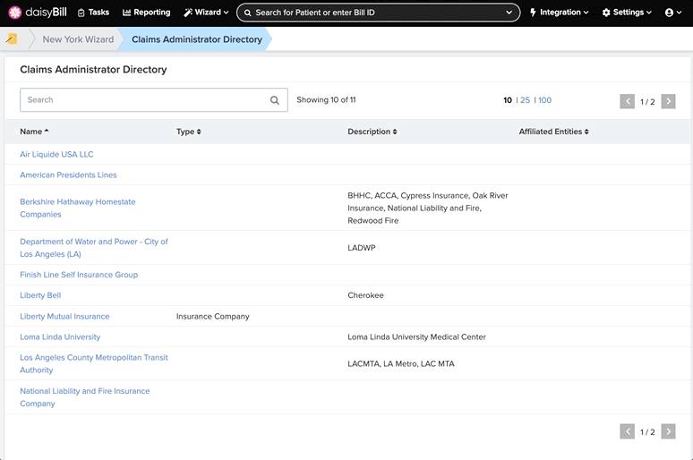The width and height of the screenshot is (693, 460).
Task: Sort the table by Type column
Action: point(189,132)
